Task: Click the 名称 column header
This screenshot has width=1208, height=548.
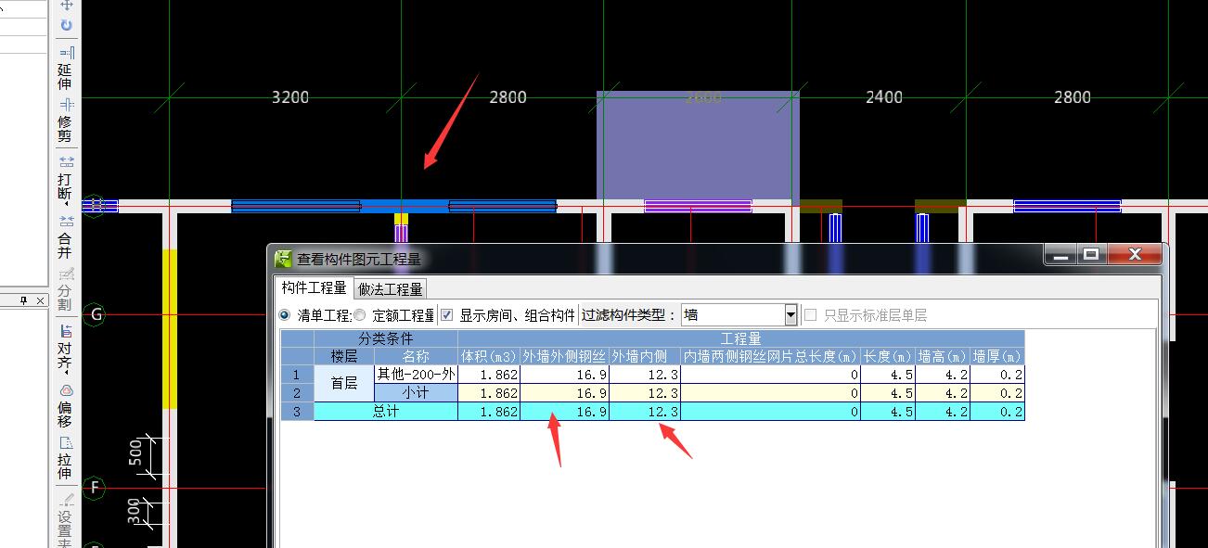Action: 416,356
